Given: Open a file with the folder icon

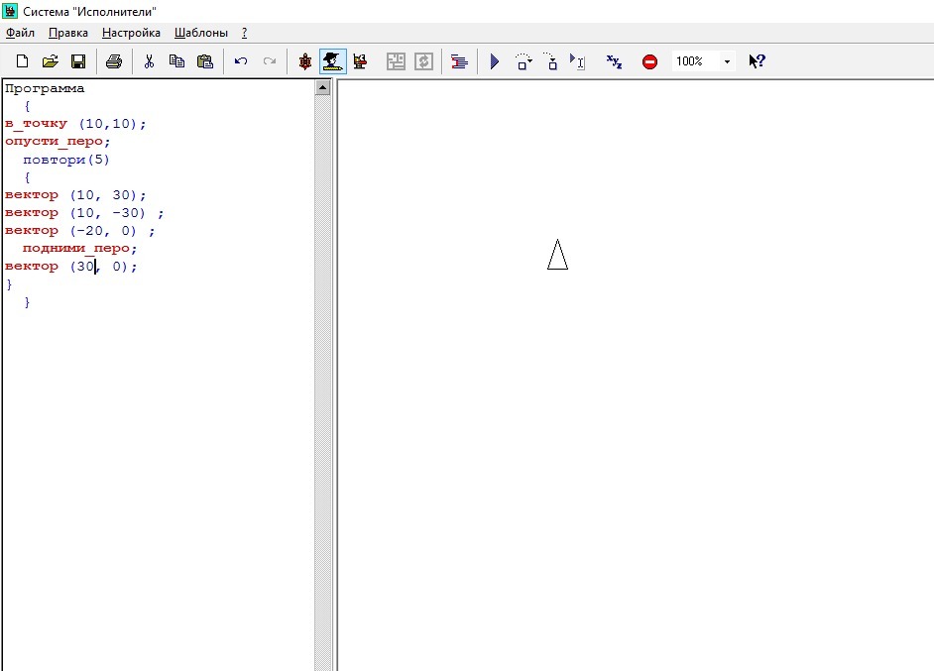Looking at the screenshot, I should pyautogui.click(x=50, y=61).
